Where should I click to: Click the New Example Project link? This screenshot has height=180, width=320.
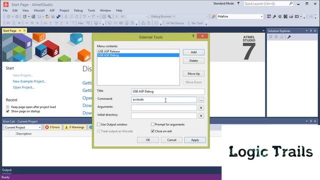pyautogui.click(x=29, y=81)
